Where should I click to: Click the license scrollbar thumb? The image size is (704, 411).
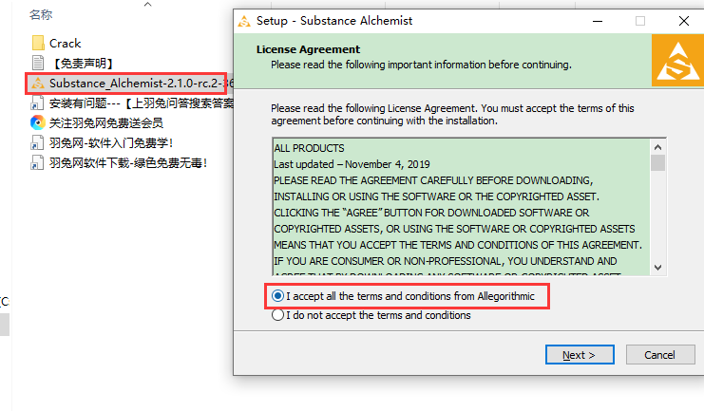[657, 163]
